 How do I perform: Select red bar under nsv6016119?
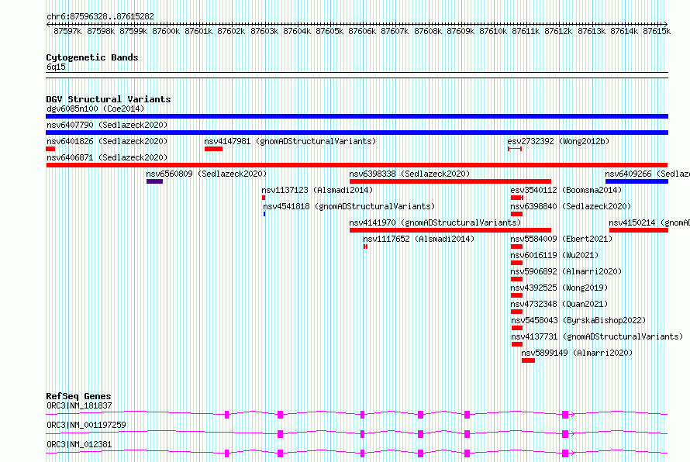(516, 263)
